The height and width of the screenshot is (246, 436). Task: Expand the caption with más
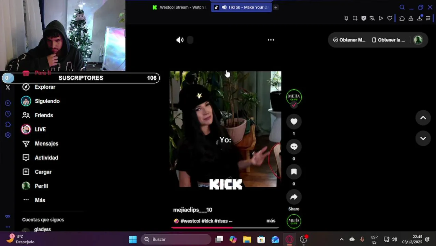(x=271, y=221)
